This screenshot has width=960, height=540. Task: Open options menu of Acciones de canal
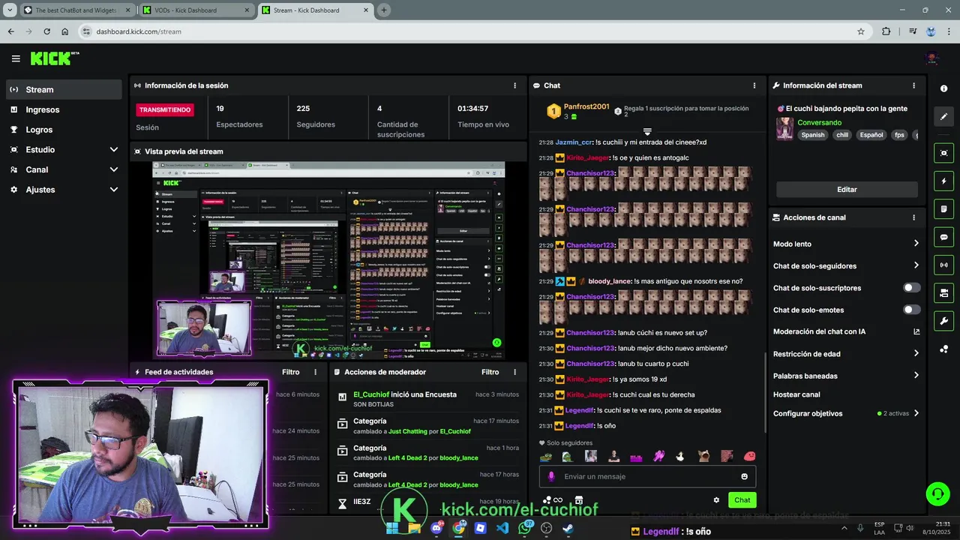pyautogui.click(x=913, y=217)
